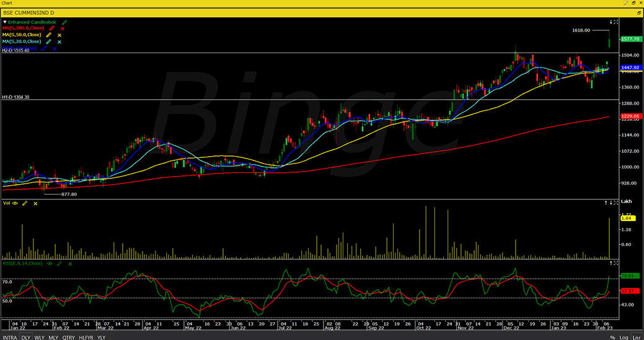The height and width of the screenshot is (340, 644).
Task: Switch to HLFYR half-yearly timeframe
Action: point(86,337)
